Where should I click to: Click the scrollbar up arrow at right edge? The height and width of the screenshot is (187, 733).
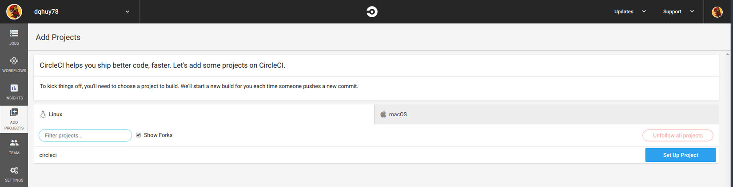click(x=728, y=54)
